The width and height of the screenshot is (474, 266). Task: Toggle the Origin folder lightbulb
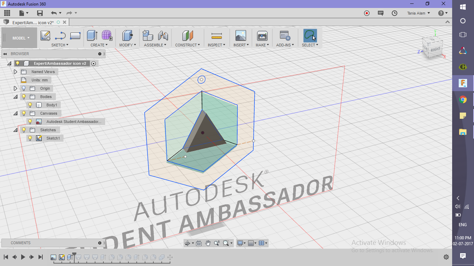[24, 88]
